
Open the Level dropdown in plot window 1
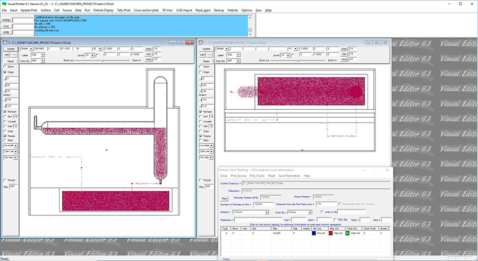point(89,55)
